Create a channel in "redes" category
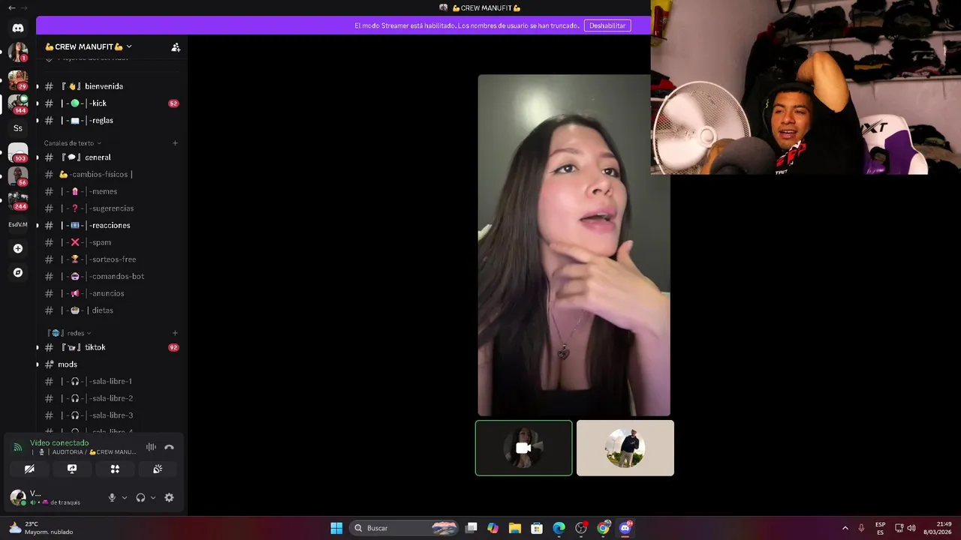Screen dimensions: 961x540 pos(175,333)
